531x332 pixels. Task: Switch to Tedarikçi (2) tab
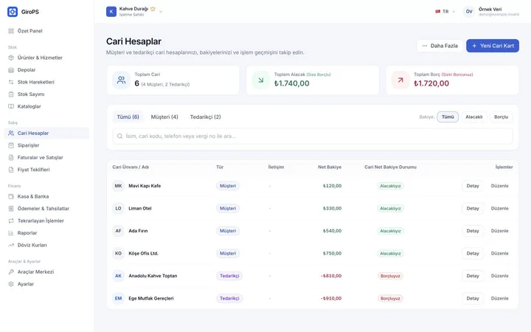tap(205, 117)
